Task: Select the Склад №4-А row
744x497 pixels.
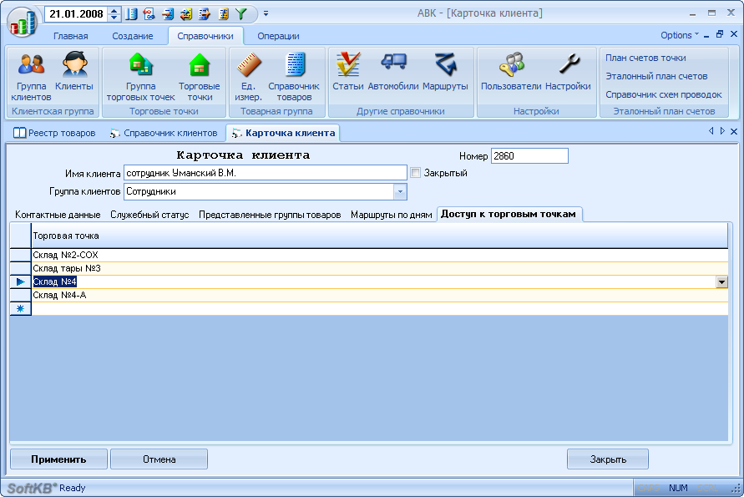Action: [380, 295]
